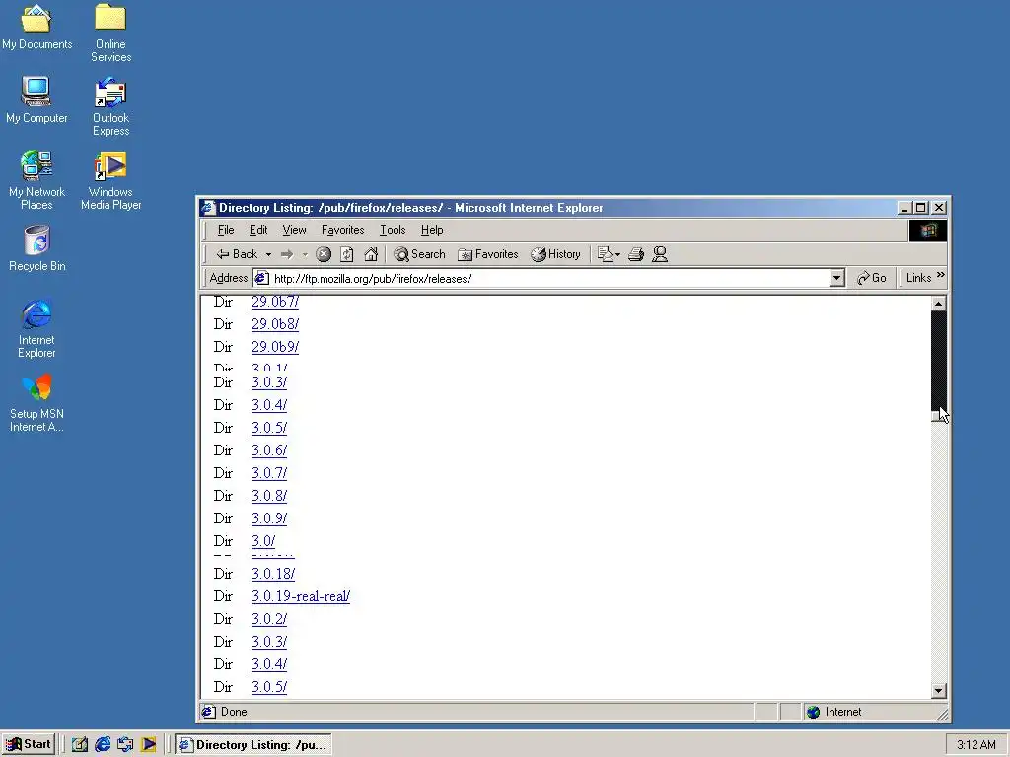Open the History toolbar button
The image size is (1010, 757).
pyautogui.click(x=556, y=254)
